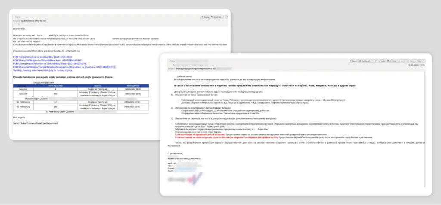Click Reply All on the 'Update latest offer' email
The width and height of the screenshot is (441, 205).
click(x=217, y=17)
